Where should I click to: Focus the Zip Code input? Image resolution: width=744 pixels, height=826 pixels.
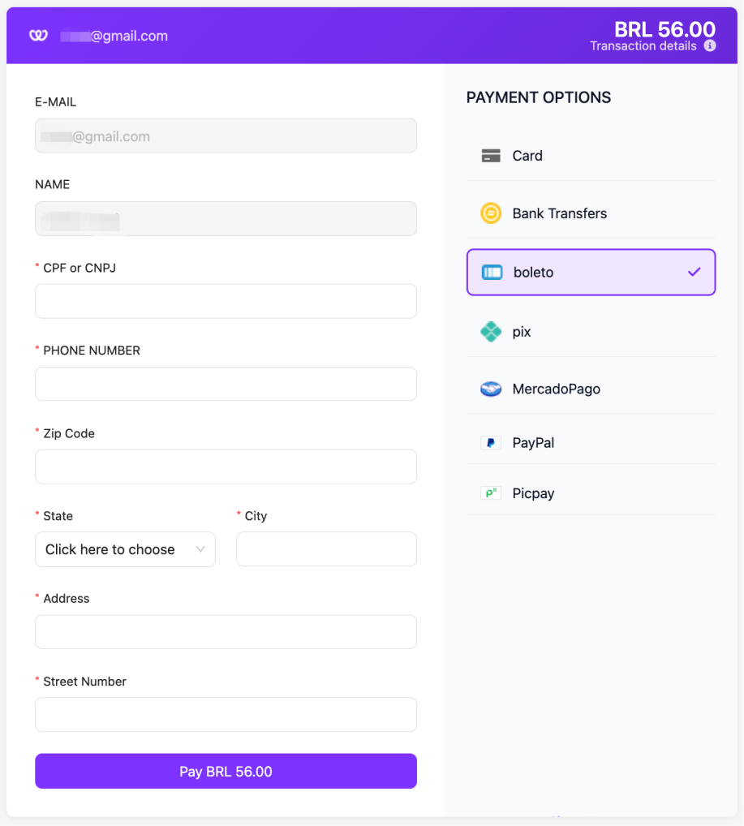(226, 467)
